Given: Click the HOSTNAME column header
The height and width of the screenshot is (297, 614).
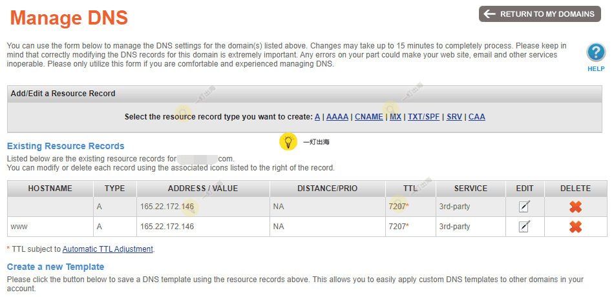Looking at the screenshot, I should coord(50,189).
